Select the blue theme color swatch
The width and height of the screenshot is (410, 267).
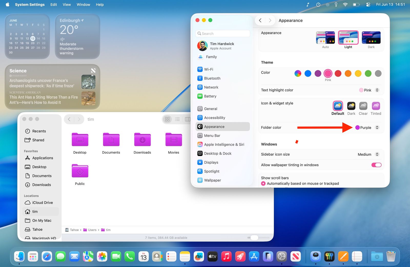point(308,73)
